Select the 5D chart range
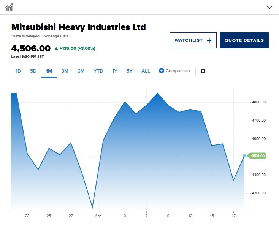Image resolution: width=279 pixels, height=227 pixels. [33, 71]
